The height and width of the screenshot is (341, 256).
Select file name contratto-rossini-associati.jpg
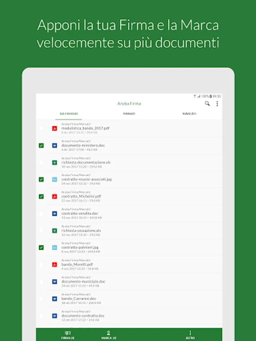(x=86, y=180)
